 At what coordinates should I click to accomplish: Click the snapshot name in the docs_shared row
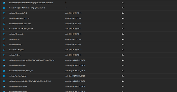[73, 29]
